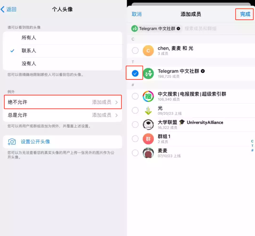Open the orange chen group avatar
The image size is (255, 236).
pyautogui.click(x=148, y=51)
